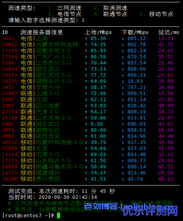Click the '测试完成' elapsed time line

coord(62,191)
